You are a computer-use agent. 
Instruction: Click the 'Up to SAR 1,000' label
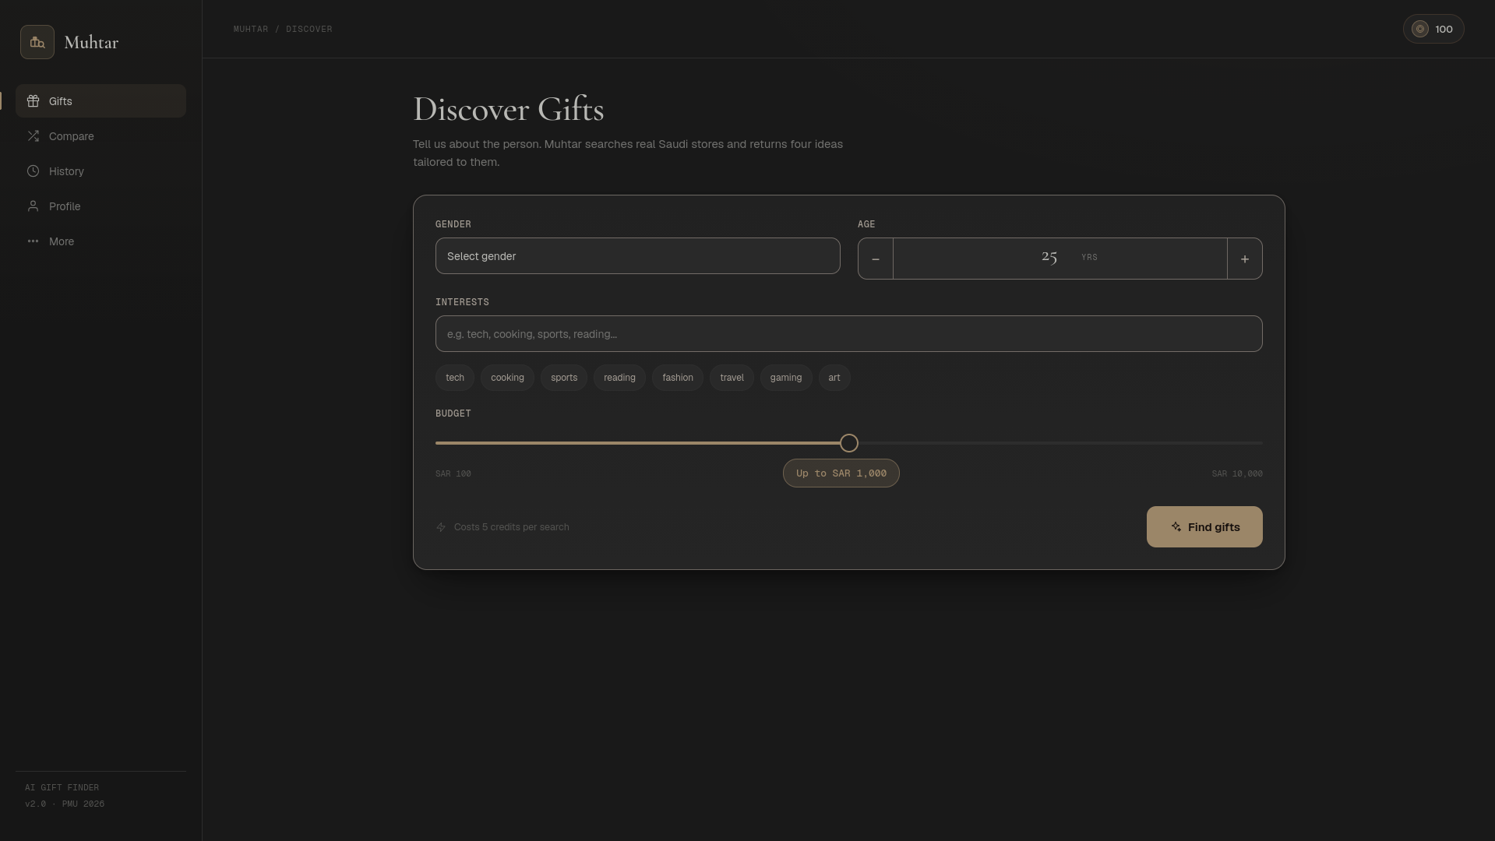pyautogui.click(x=841, y=473)
